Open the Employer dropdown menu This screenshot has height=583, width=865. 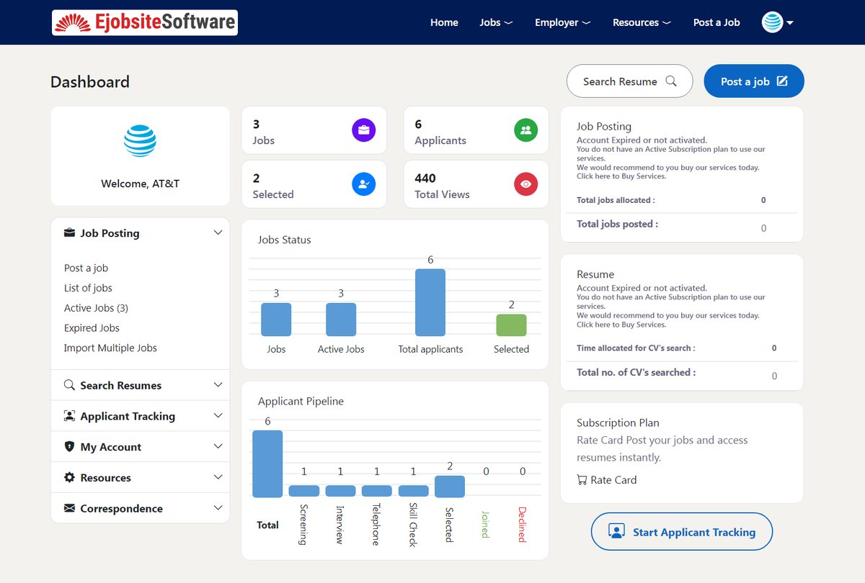[x=562, y=22]
